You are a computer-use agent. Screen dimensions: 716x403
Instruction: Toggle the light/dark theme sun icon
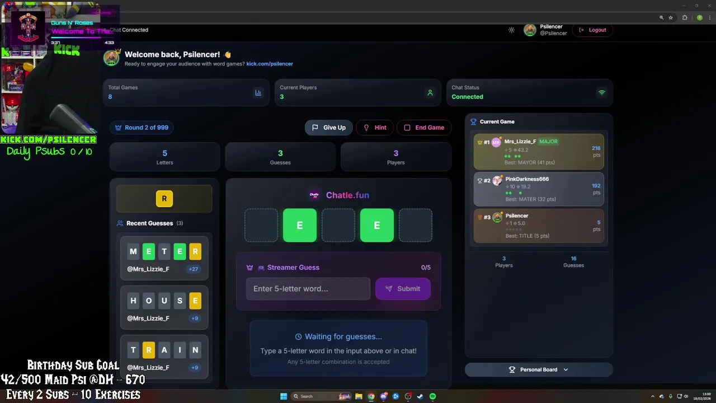click(511, 30)
